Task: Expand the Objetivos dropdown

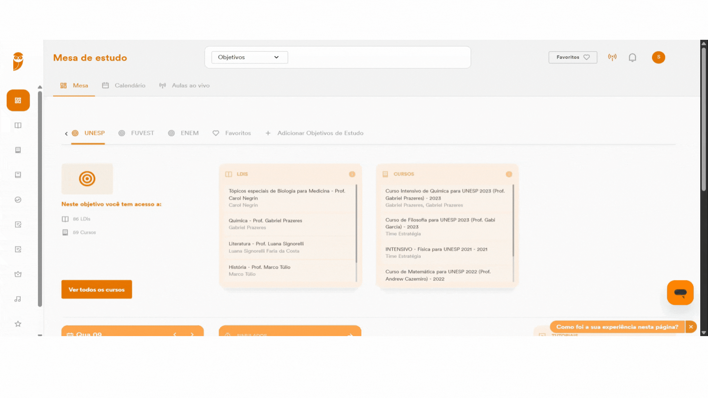Action: 249,57
